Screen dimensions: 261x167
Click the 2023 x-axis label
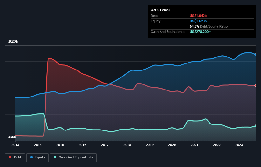(x=239, y=145)
